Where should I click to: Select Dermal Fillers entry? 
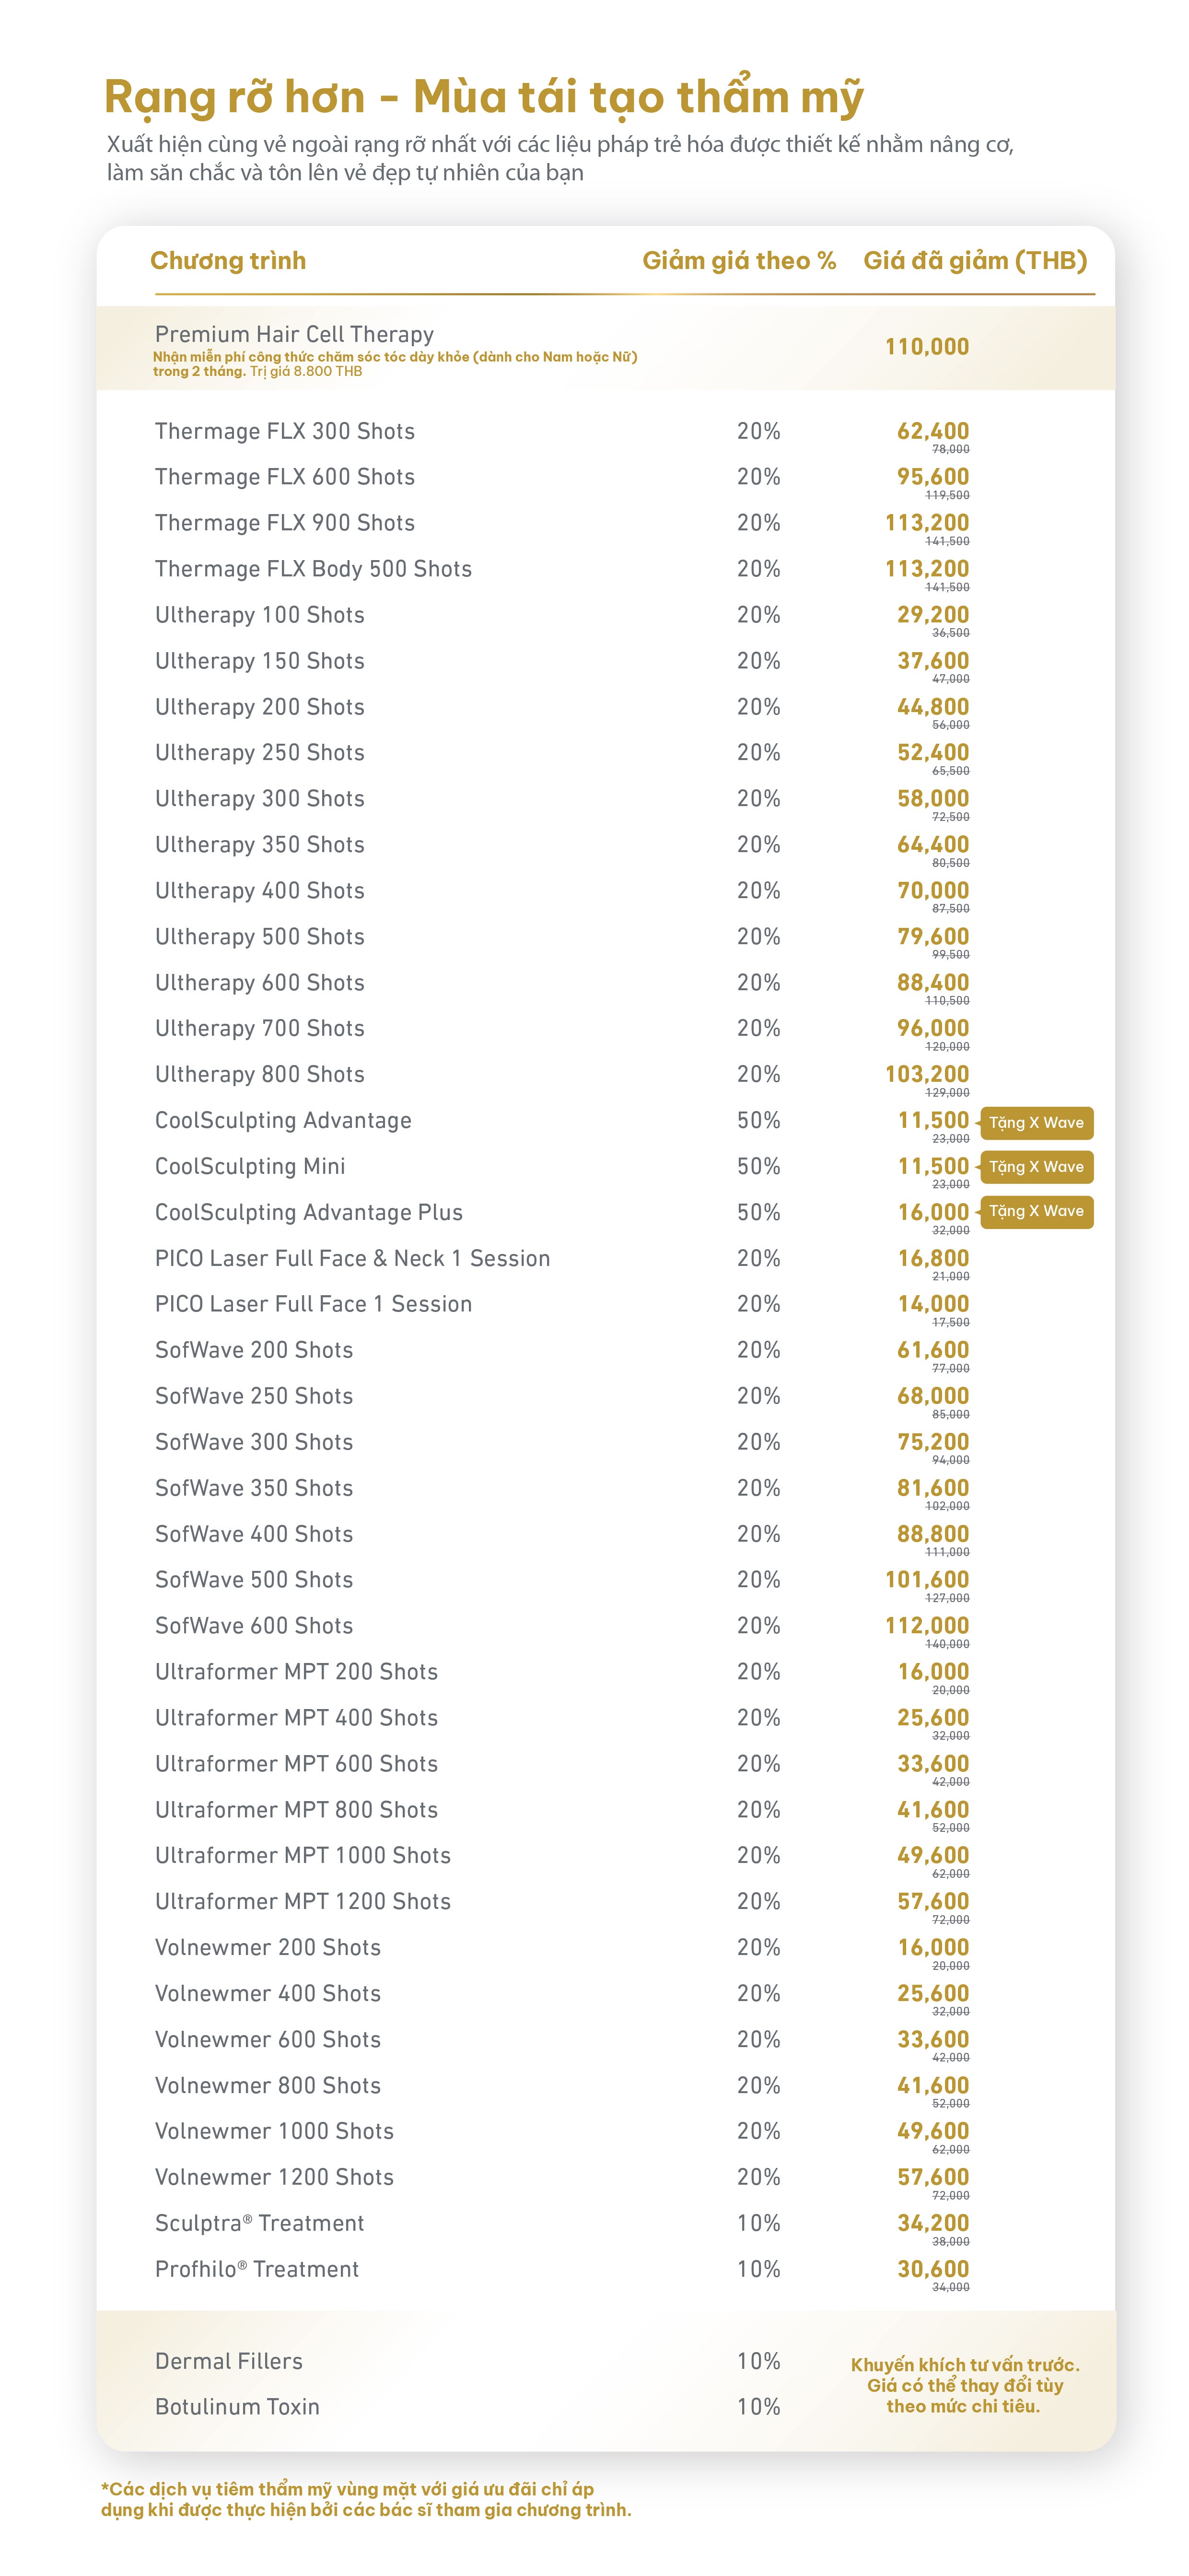[x=229, y=2361]
